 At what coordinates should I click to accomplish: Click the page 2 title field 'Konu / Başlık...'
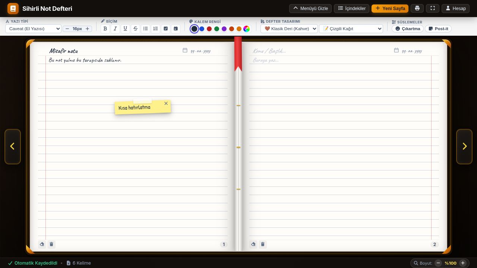pyautogui.click(x=321, y=51)
